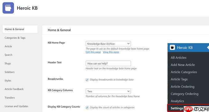Switch to the Categories & Tags tab
209x112 pixels.
tap(15, 38)
